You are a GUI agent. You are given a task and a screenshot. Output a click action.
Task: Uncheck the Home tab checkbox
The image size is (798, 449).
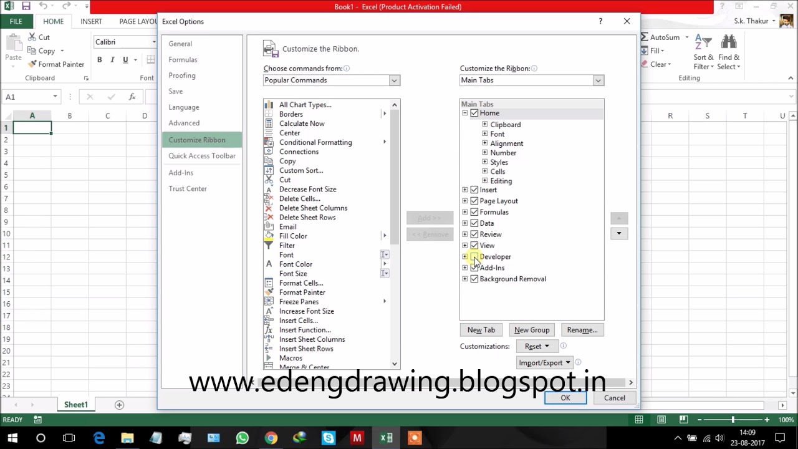(474, 113)
